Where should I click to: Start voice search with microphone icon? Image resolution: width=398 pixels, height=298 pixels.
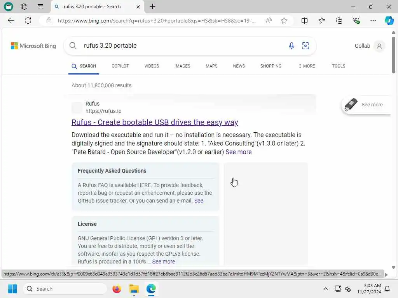click(x=292, y=46)
